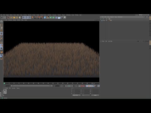Viewport: 151px width, 113px height.
Task: Open the Layout dropdown
Action: click(x=144, y=15)
